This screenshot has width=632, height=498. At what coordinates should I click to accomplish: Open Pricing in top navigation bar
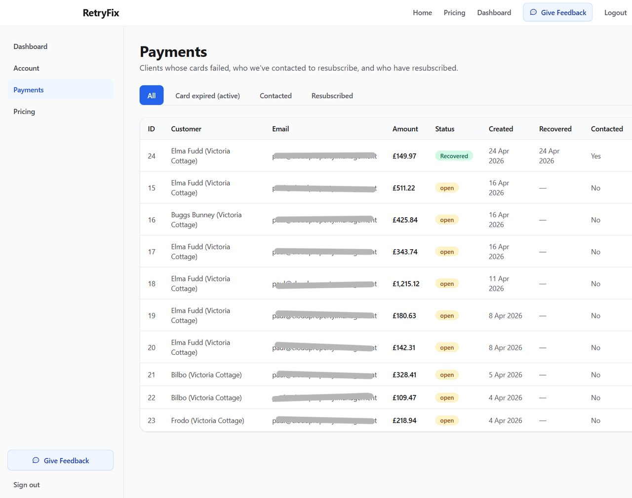click(x=454, y=13)
